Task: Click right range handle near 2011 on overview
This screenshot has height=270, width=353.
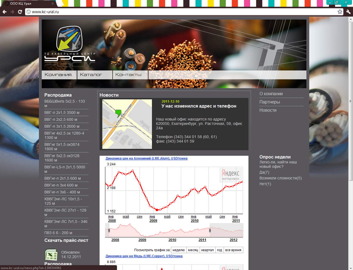Action: 210,230
